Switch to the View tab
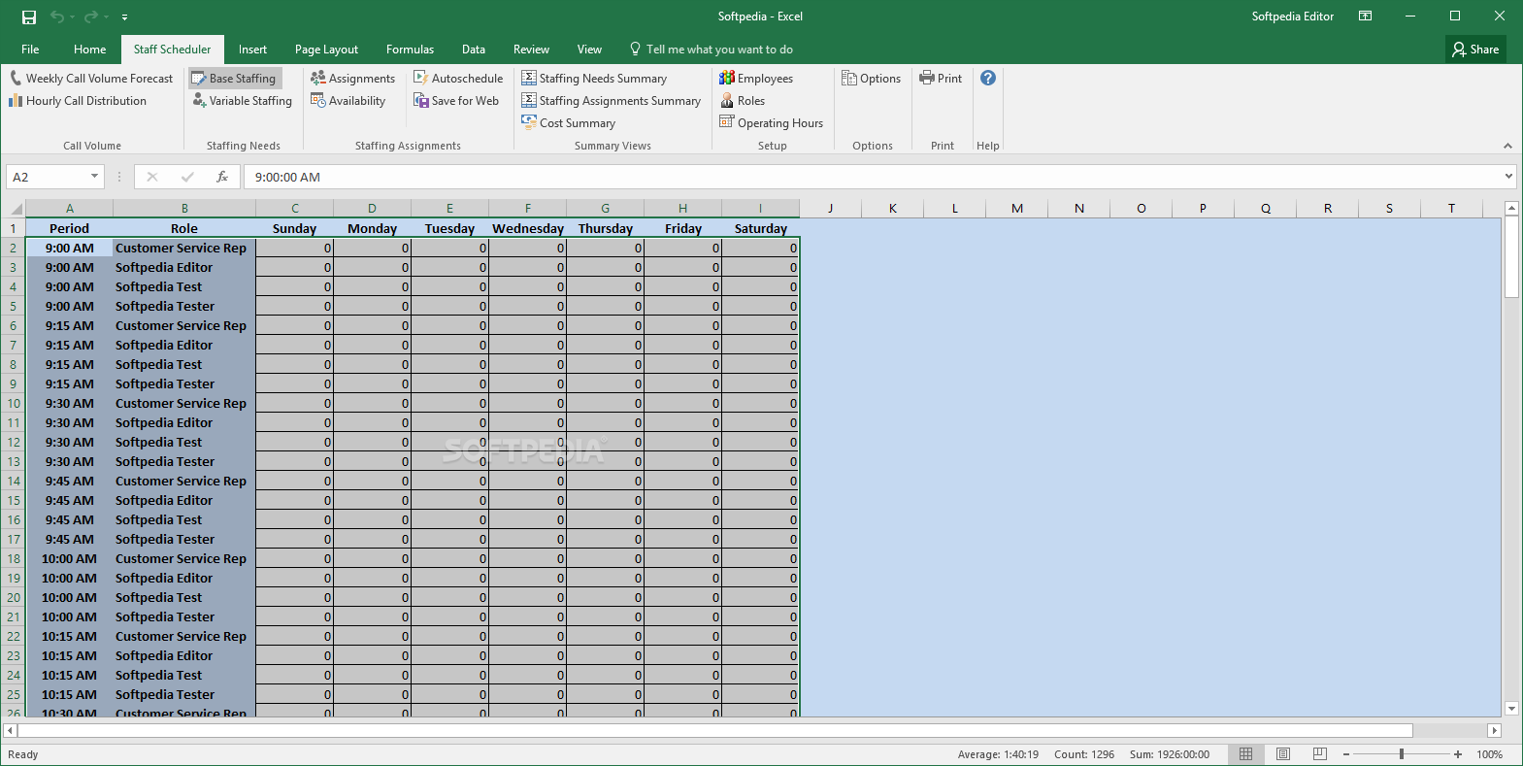This screenshot has width=1523, height=766. click(589, 50)
